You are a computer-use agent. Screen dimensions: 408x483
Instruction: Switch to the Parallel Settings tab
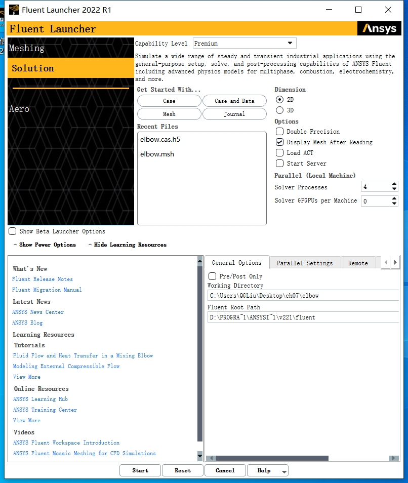pyautogui.click(x=305, y=263)
